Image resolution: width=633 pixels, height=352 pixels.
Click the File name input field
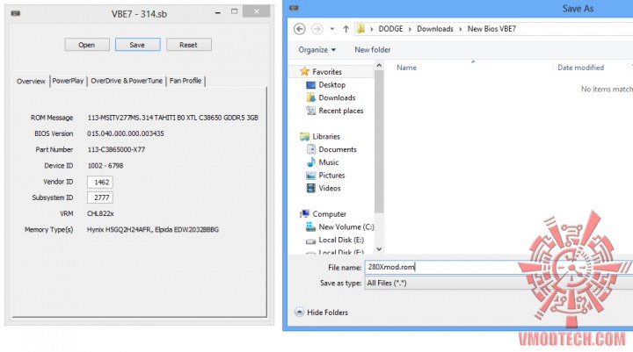point(498,267)
